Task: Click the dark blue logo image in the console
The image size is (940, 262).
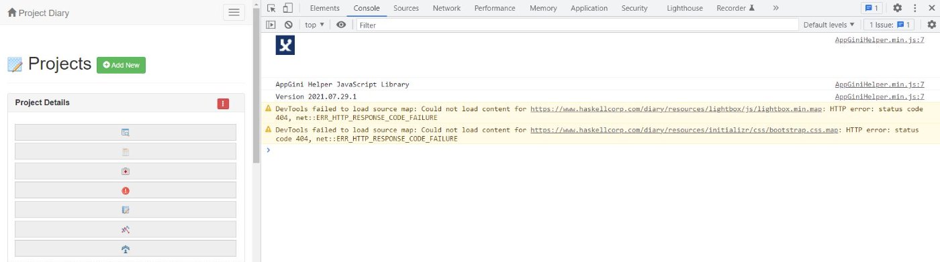Action: point(285,46)
